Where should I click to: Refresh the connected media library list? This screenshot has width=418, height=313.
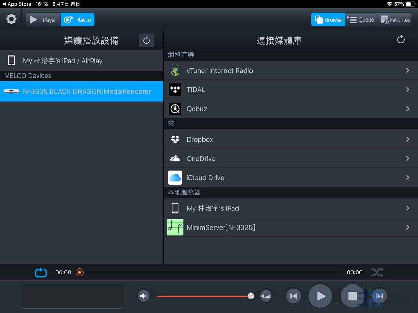pos(401,40)
